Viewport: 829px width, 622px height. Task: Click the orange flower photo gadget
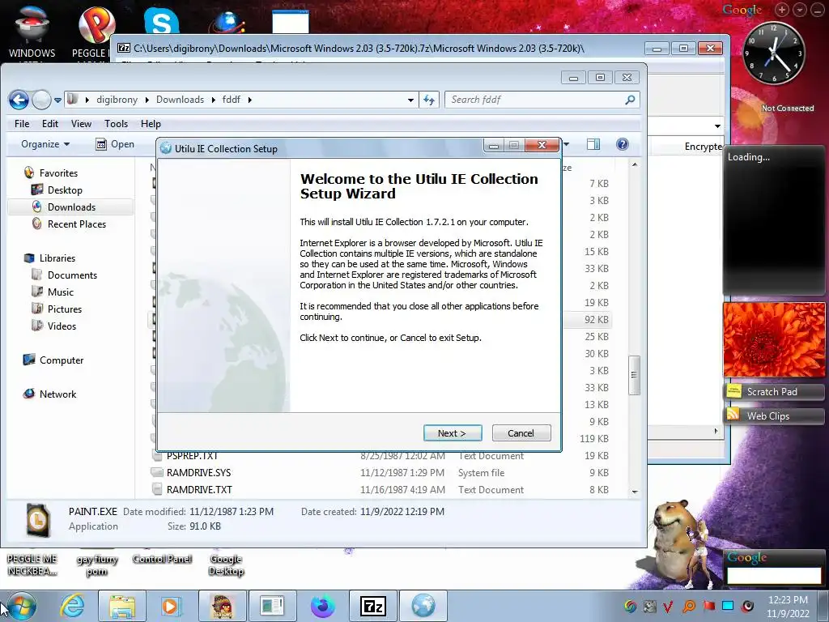[x=774, y=339]
